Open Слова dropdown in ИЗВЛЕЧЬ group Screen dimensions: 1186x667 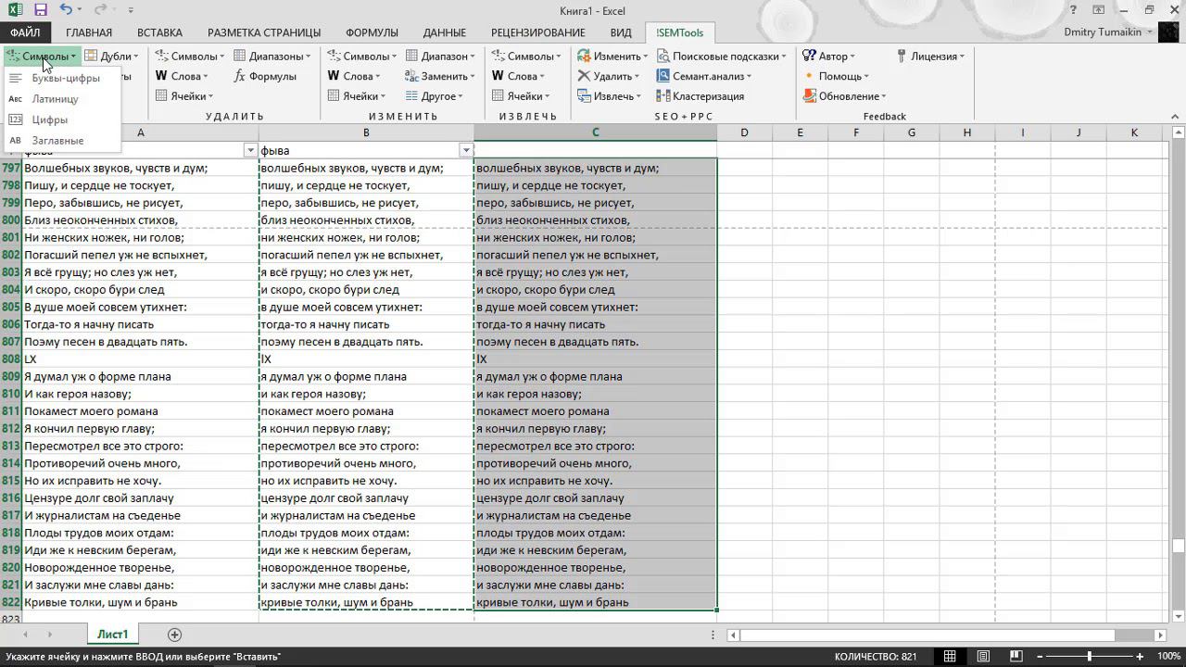[518, 76]
